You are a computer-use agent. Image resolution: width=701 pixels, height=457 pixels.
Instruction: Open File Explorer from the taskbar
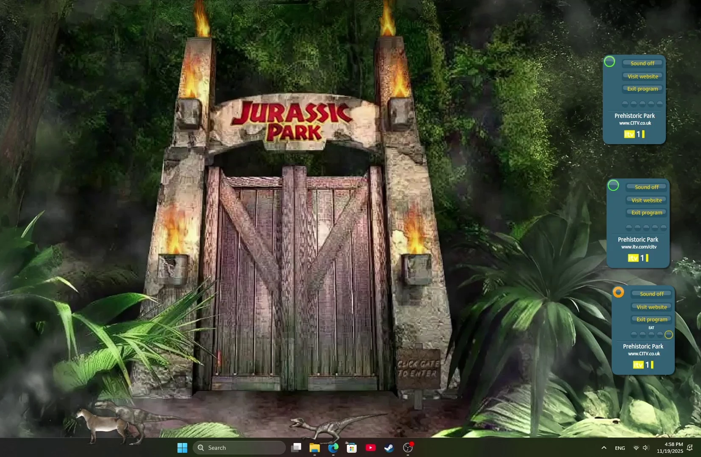[x=314, y=448]
